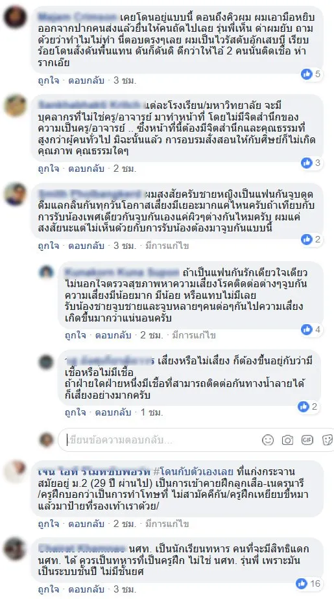334x599 pixels.
Task: Open the emoji picker in the reply box
Action: (x=268, y=440)
